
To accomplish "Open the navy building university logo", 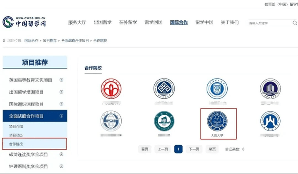I will [270, 88].
